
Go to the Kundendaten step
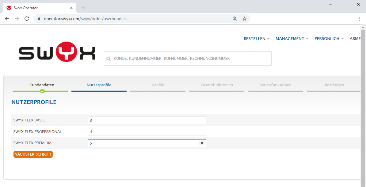[x=42, y=85]
